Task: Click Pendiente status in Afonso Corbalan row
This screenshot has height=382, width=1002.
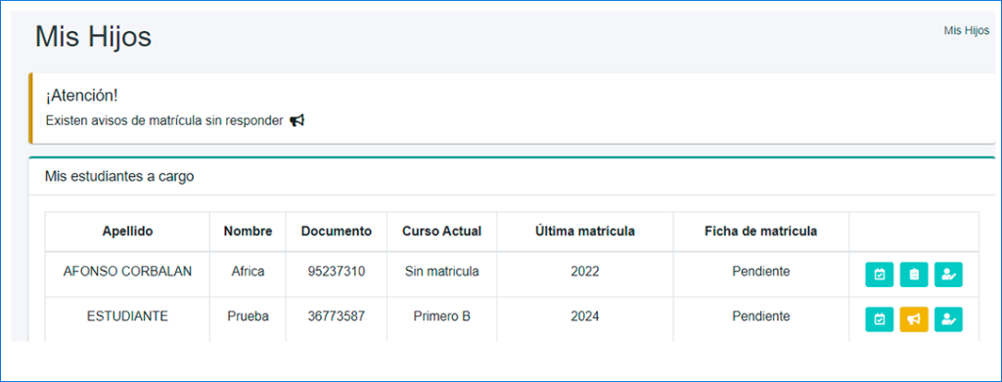Action: coord(761,271)
